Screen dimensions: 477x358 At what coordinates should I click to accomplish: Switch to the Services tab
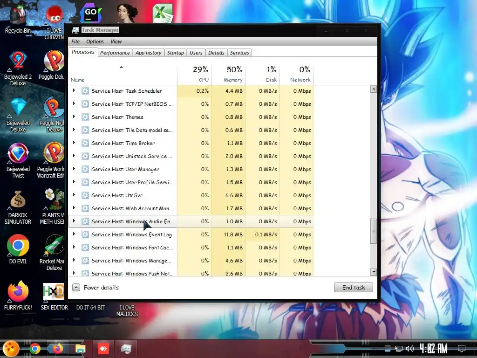tap(239, 53)
